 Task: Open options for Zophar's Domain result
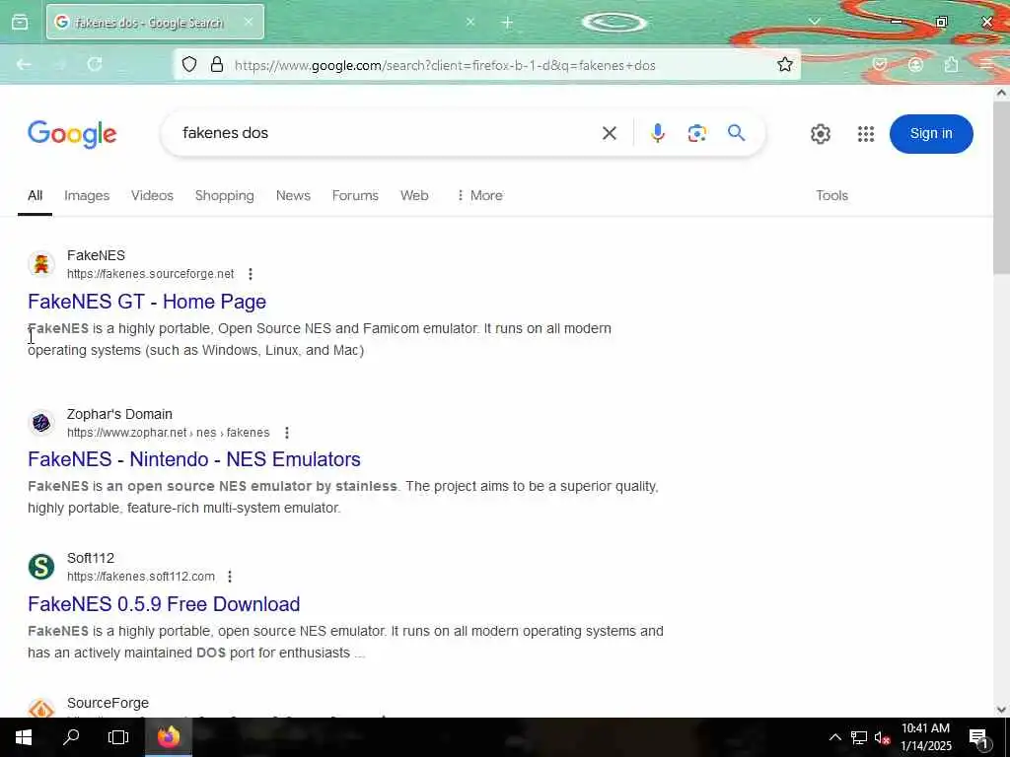click(x=287, y=433)
